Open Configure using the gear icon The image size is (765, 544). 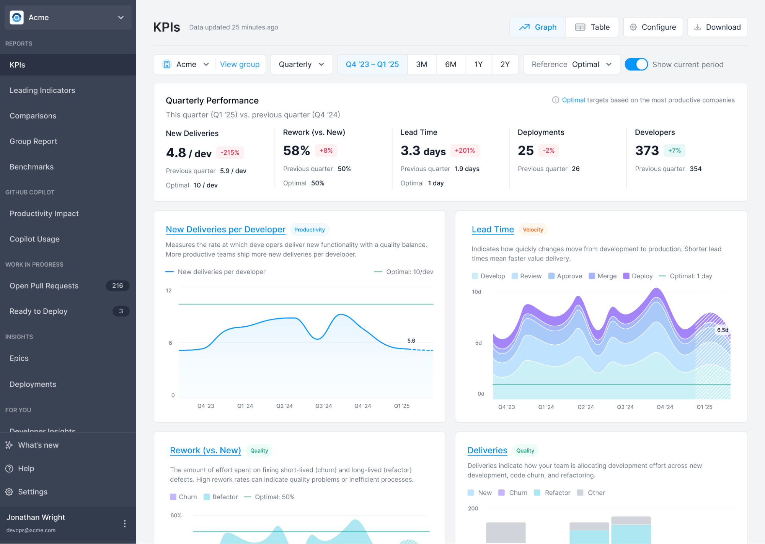coord(633,27)
